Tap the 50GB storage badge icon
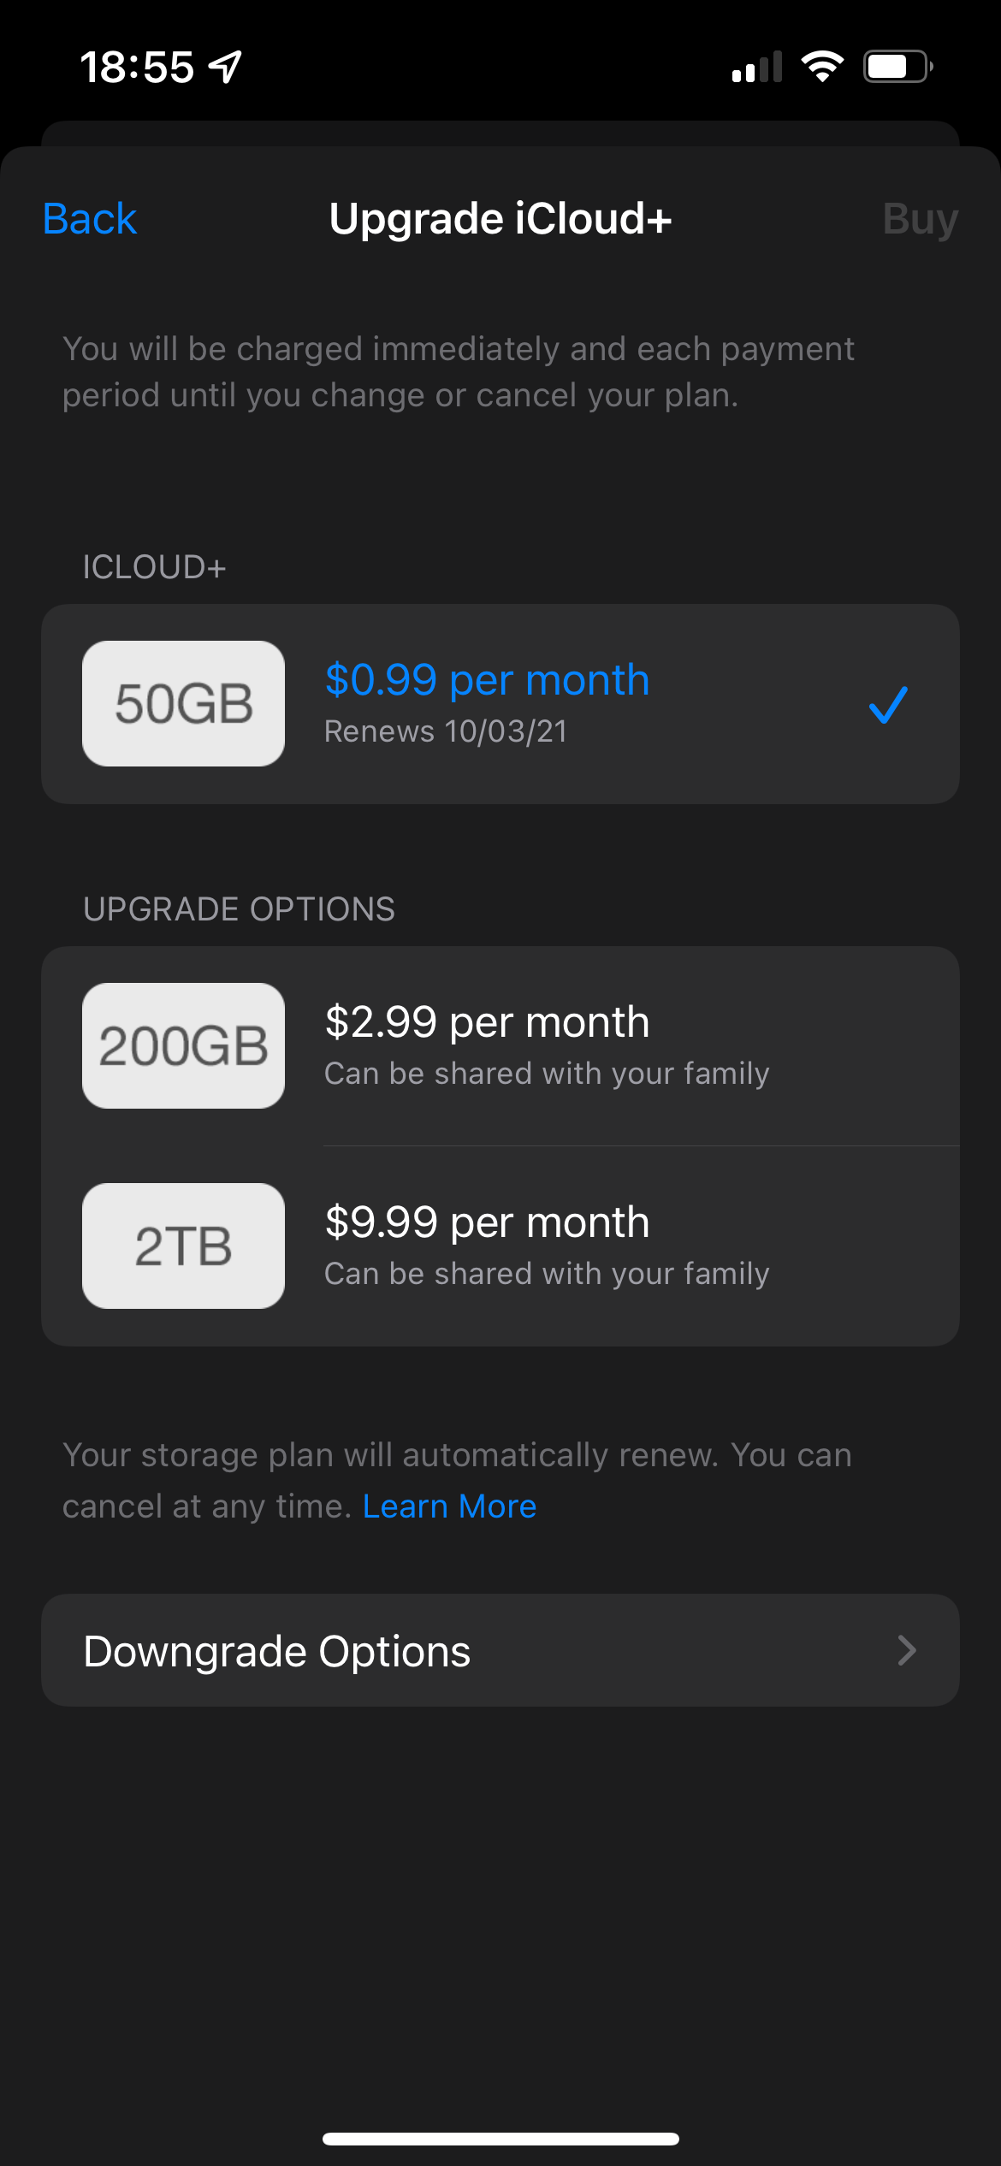Screen dimensions: 1001x2166 [x=182, y=701]
